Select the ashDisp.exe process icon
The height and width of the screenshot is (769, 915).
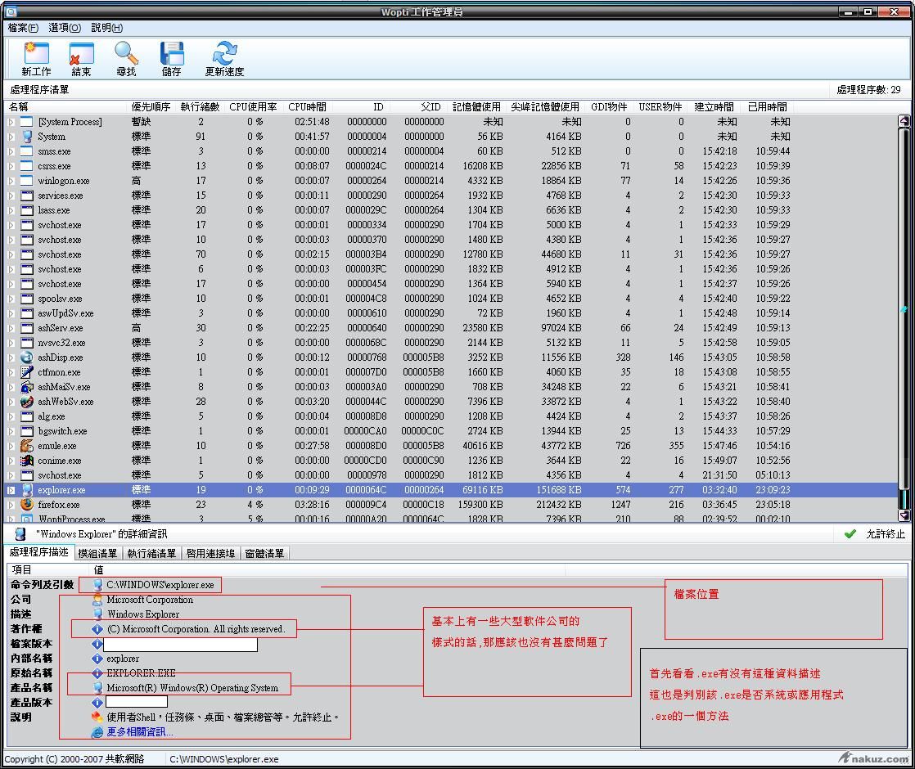click(x=27, y=357)
